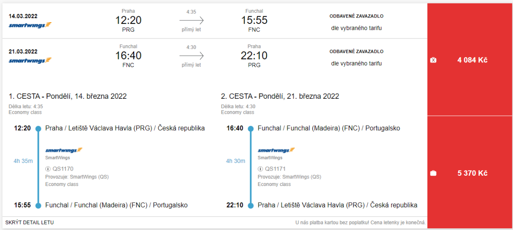Select the 4 084 Kč fare option

coord(472,60)
